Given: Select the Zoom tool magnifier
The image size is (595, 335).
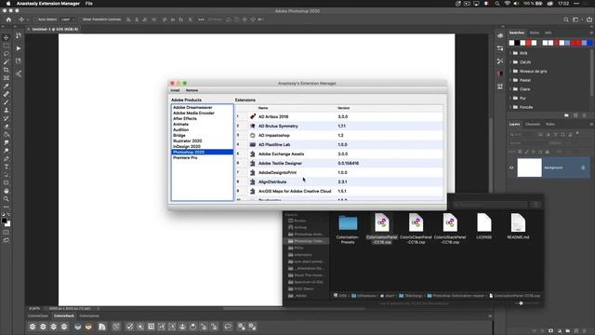Looking at the screenshot, I should [x=7, y=198].
